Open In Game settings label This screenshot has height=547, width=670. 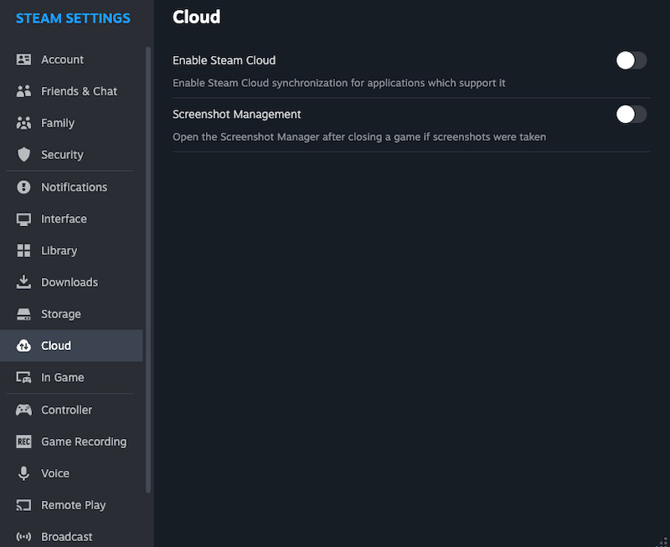pos(62,377)
